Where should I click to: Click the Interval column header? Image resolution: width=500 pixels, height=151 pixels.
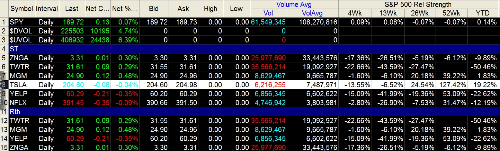47,9
